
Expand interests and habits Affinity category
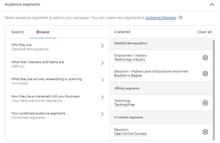point(102,63)
